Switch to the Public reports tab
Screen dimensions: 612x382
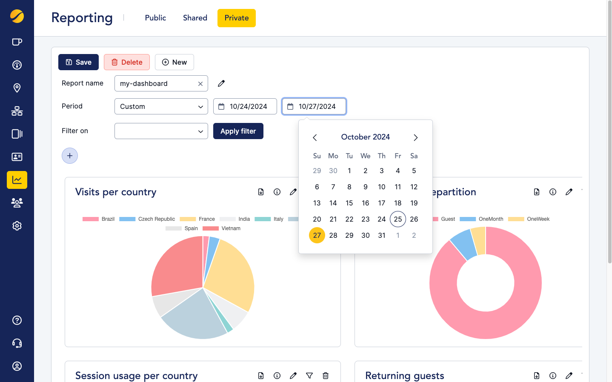(155, 18)
